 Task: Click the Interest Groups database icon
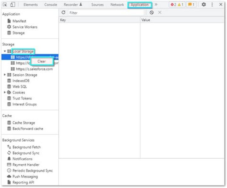coord(9,104)
